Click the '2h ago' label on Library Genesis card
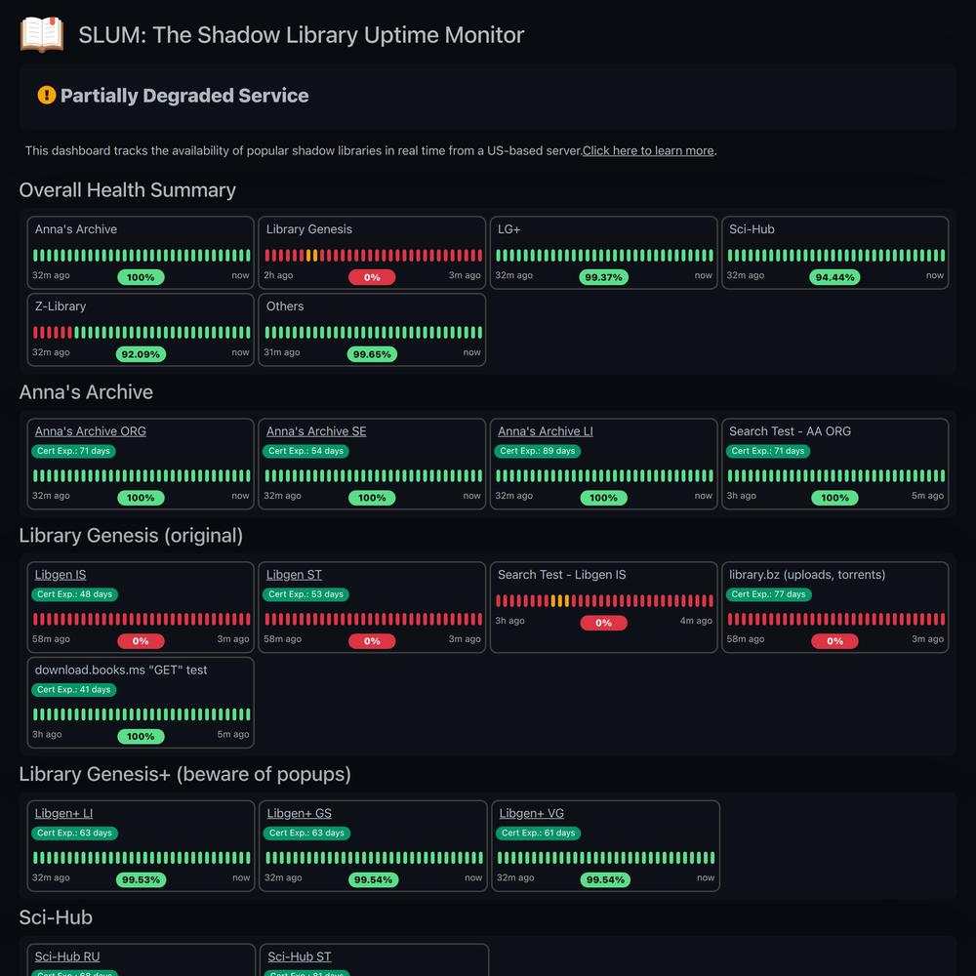Image resolution: width=976 pixels, height=976 pixels. (278, 275)
